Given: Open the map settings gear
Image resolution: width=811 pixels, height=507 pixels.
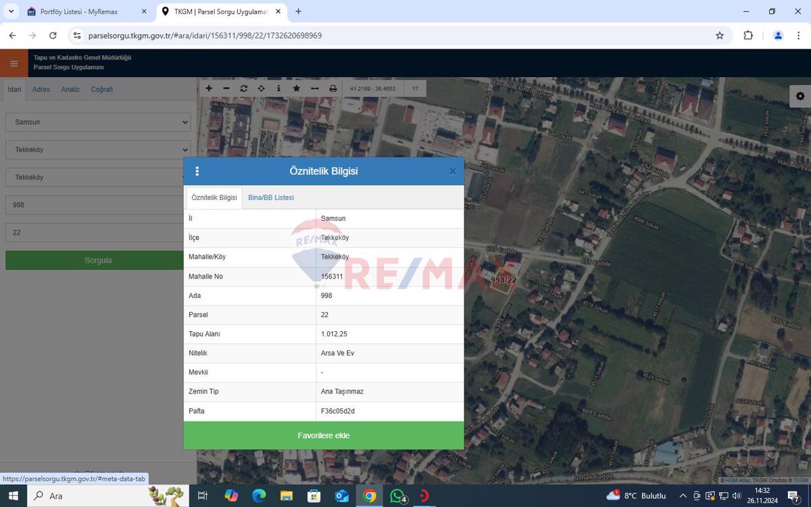Looking at the screenshot, I should (x=800, y=96).
